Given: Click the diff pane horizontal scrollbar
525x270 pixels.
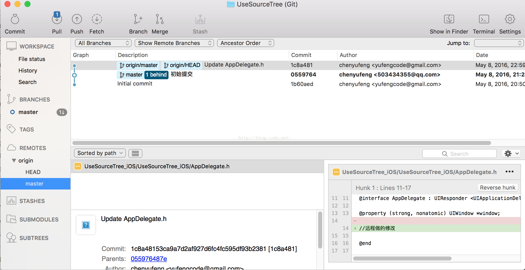Looking at the screenshot, I should coord(402,258).
